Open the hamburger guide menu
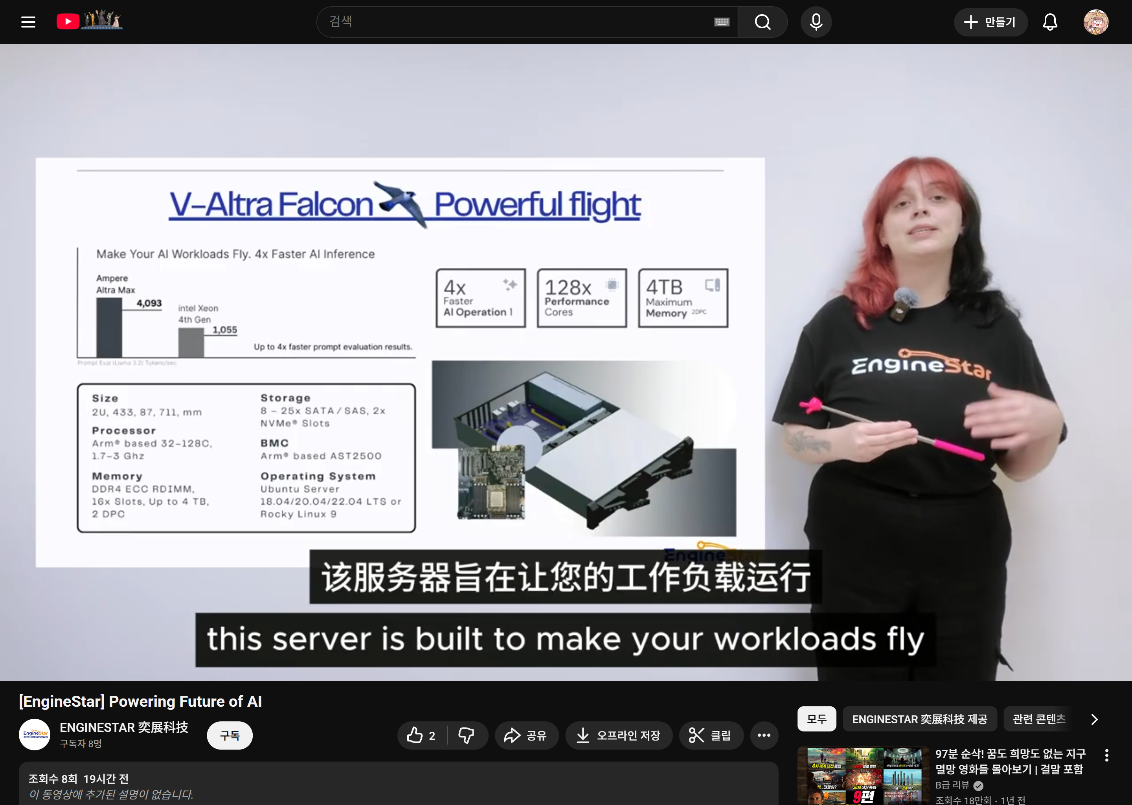This screenshot has width=1132, height=805. pyautogui.click(x=28, y=22)
